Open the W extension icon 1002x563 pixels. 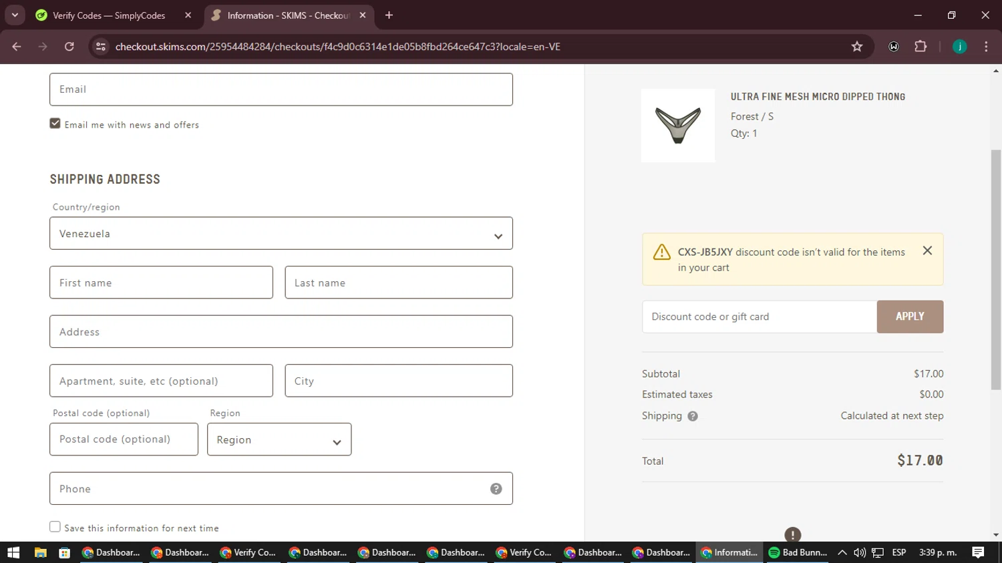pyautogui.click(x=894, y=47)
